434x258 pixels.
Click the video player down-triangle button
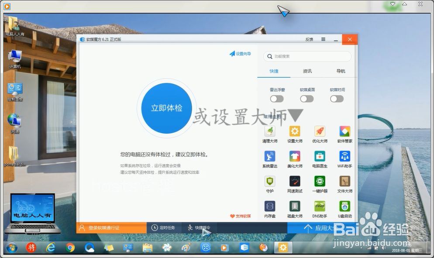click(393, 4)
